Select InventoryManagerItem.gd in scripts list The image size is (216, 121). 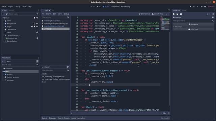(54, 26)
